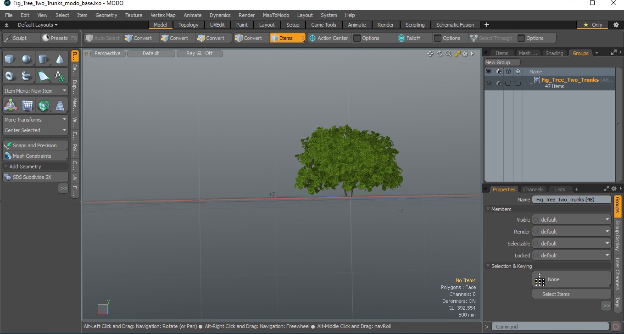This screenshot has width=624, height=334.
Task: Open the Perspective view type selector
Action: pos(107,54)
